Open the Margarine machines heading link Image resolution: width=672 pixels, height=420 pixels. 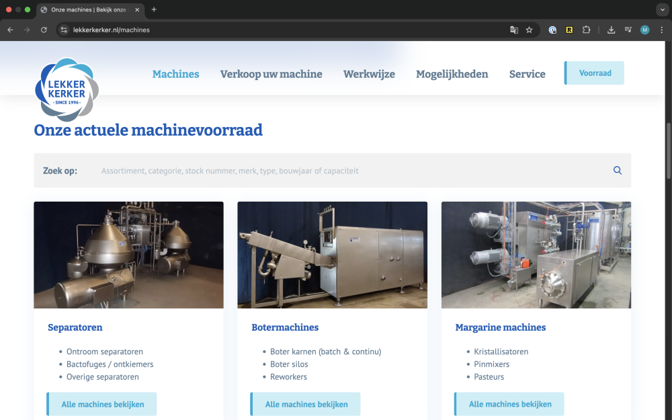501,328
